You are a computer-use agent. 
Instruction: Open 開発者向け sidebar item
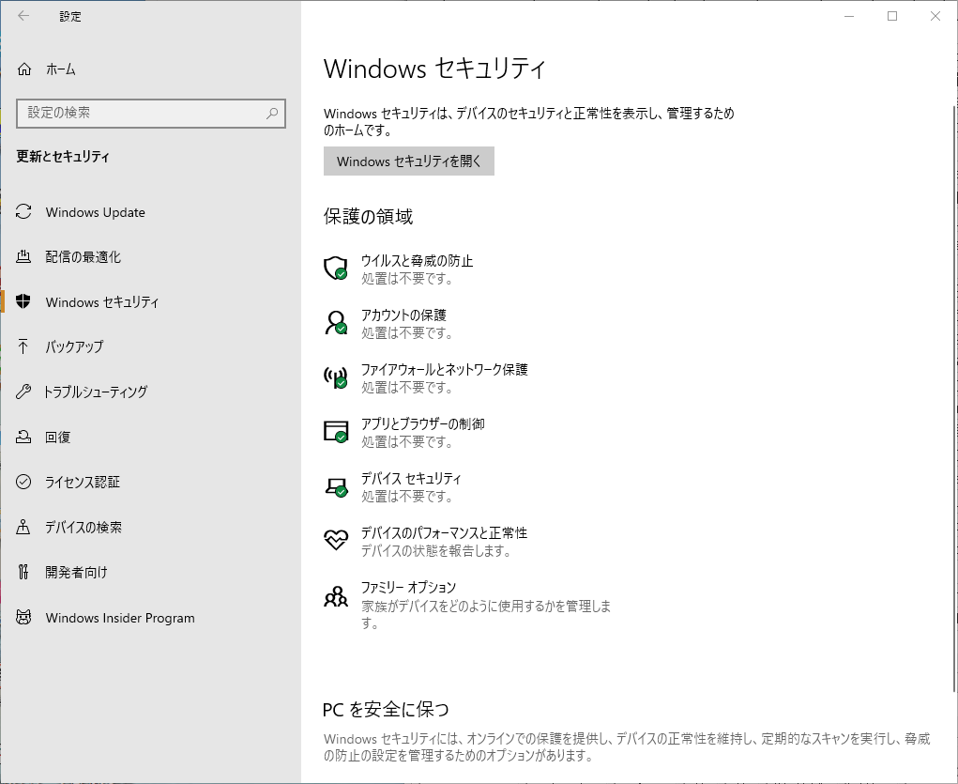(150, 572)
